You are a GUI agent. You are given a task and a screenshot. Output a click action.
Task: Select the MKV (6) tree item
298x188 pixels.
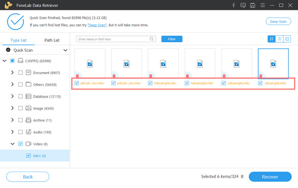click(35, 156)
